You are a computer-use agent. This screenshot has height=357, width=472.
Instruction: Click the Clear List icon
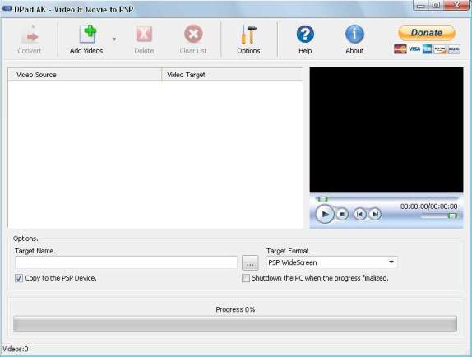[193, 34]
